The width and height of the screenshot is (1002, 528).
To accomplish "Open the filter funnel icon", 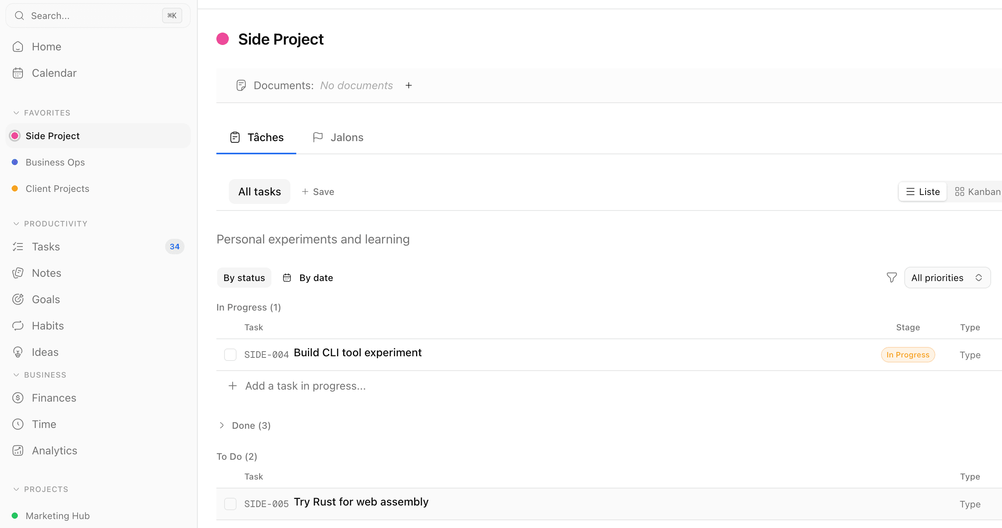I will click(x=891, y=277).
